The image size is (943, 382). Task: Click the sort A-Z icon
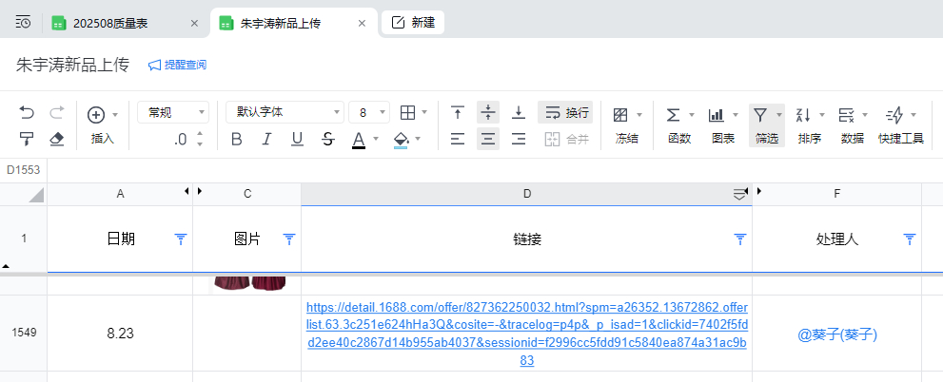(x=802, y=115)
